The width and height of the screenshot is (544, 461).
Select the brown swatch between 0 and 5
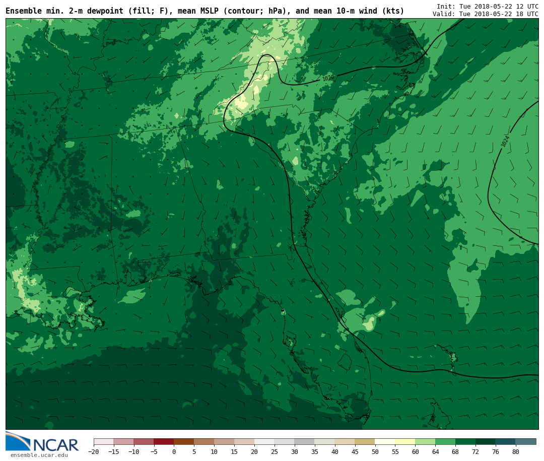(184, 442)
